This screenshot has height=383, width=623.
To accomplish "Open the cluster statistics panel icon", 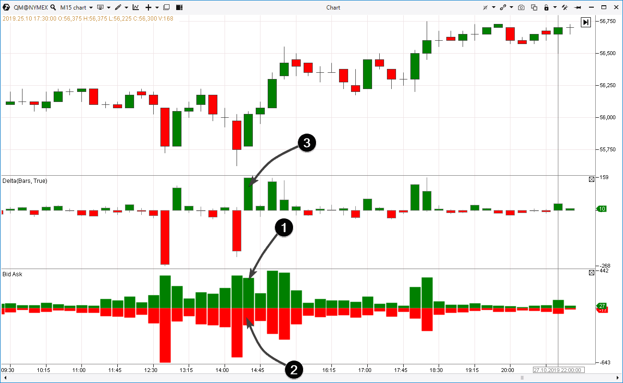I will coord(179,7).
